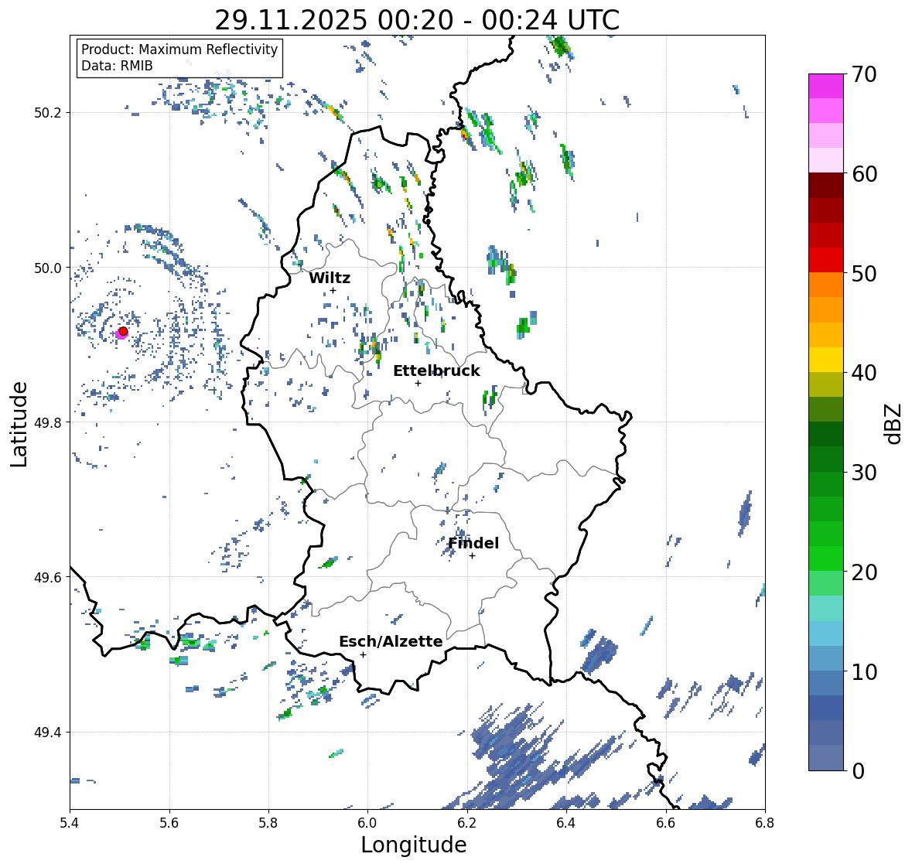Screen dimensions: 912x864
Task: Click the 0 tick on the colorbar
Action: pos(858,771)
